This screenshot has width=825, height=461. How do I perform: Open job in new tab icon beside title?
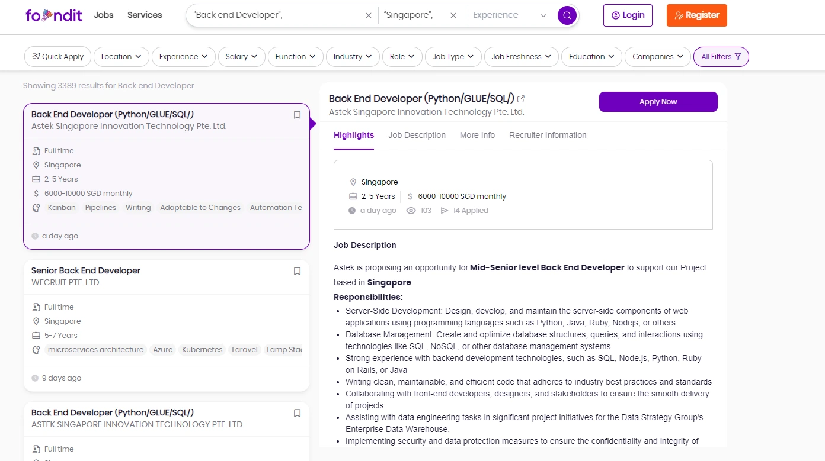(x=521, y=99)
